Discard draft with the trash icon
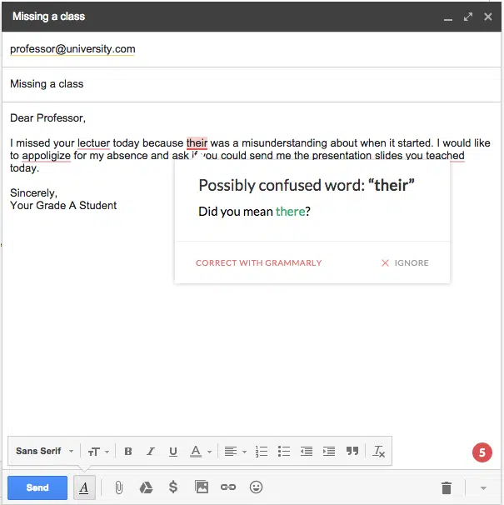The height and width of the screenshot is (505, 504). coord(447,487)
